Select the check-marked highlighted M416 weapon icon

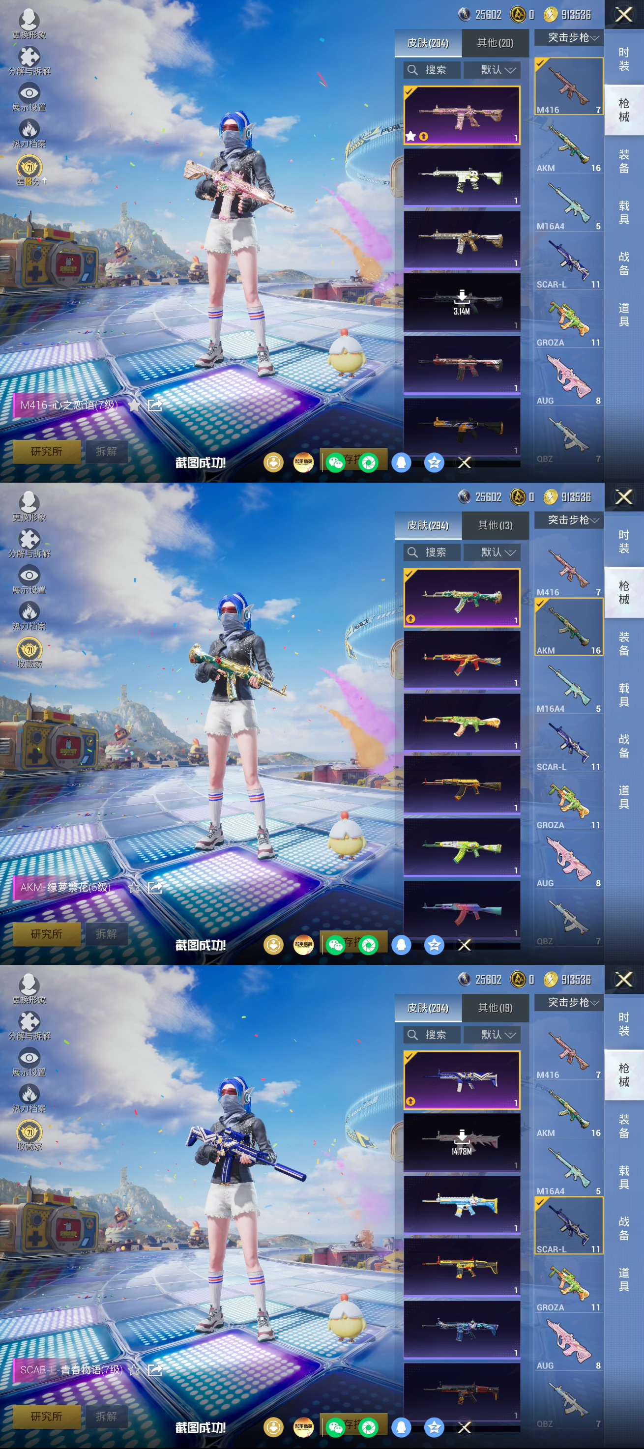pos(568,86)
